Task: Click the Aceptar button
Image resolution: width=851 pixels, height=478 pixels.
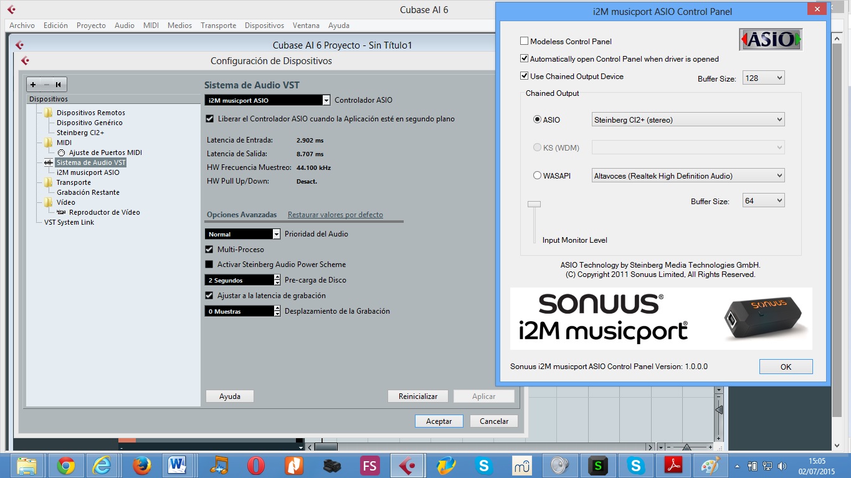Action: click(x=439, y=421)
